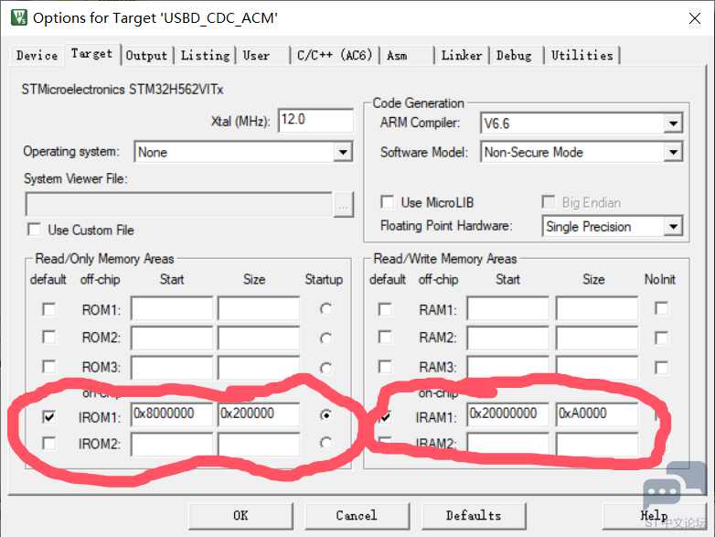
Task: Expand the Software Model dropdown
Action: [673, 152]
